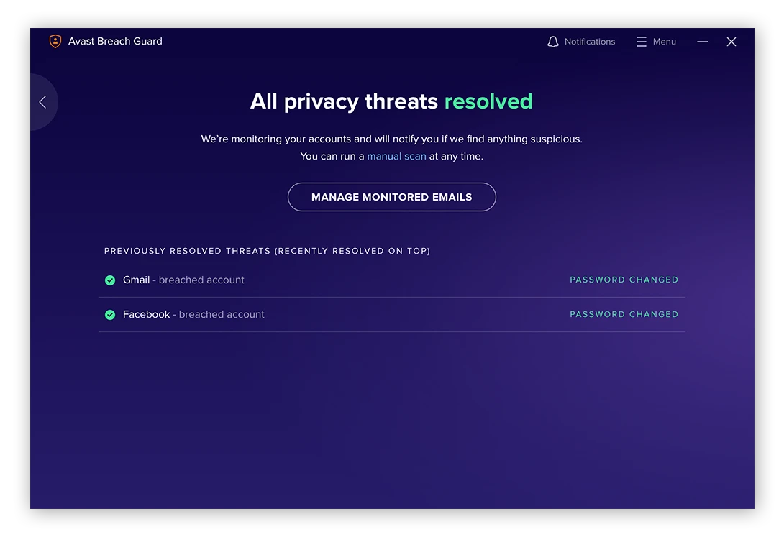784x537 pixels.
Task: Run a manual scan via link
Action: (x=396, y=156)
